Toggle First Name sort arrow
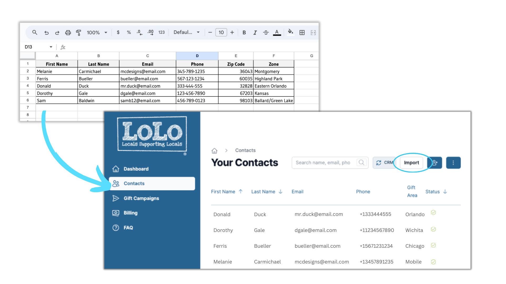Image resolution: width=506 pixels, height=284 pixels. click(241, 191)
